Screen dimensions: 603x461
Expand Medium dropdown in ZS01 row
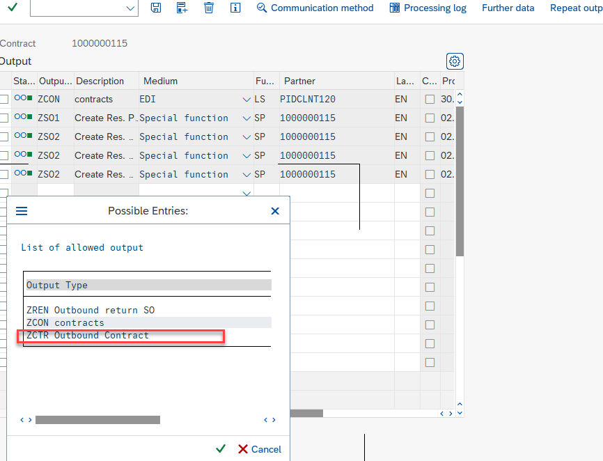pos(246,118)
